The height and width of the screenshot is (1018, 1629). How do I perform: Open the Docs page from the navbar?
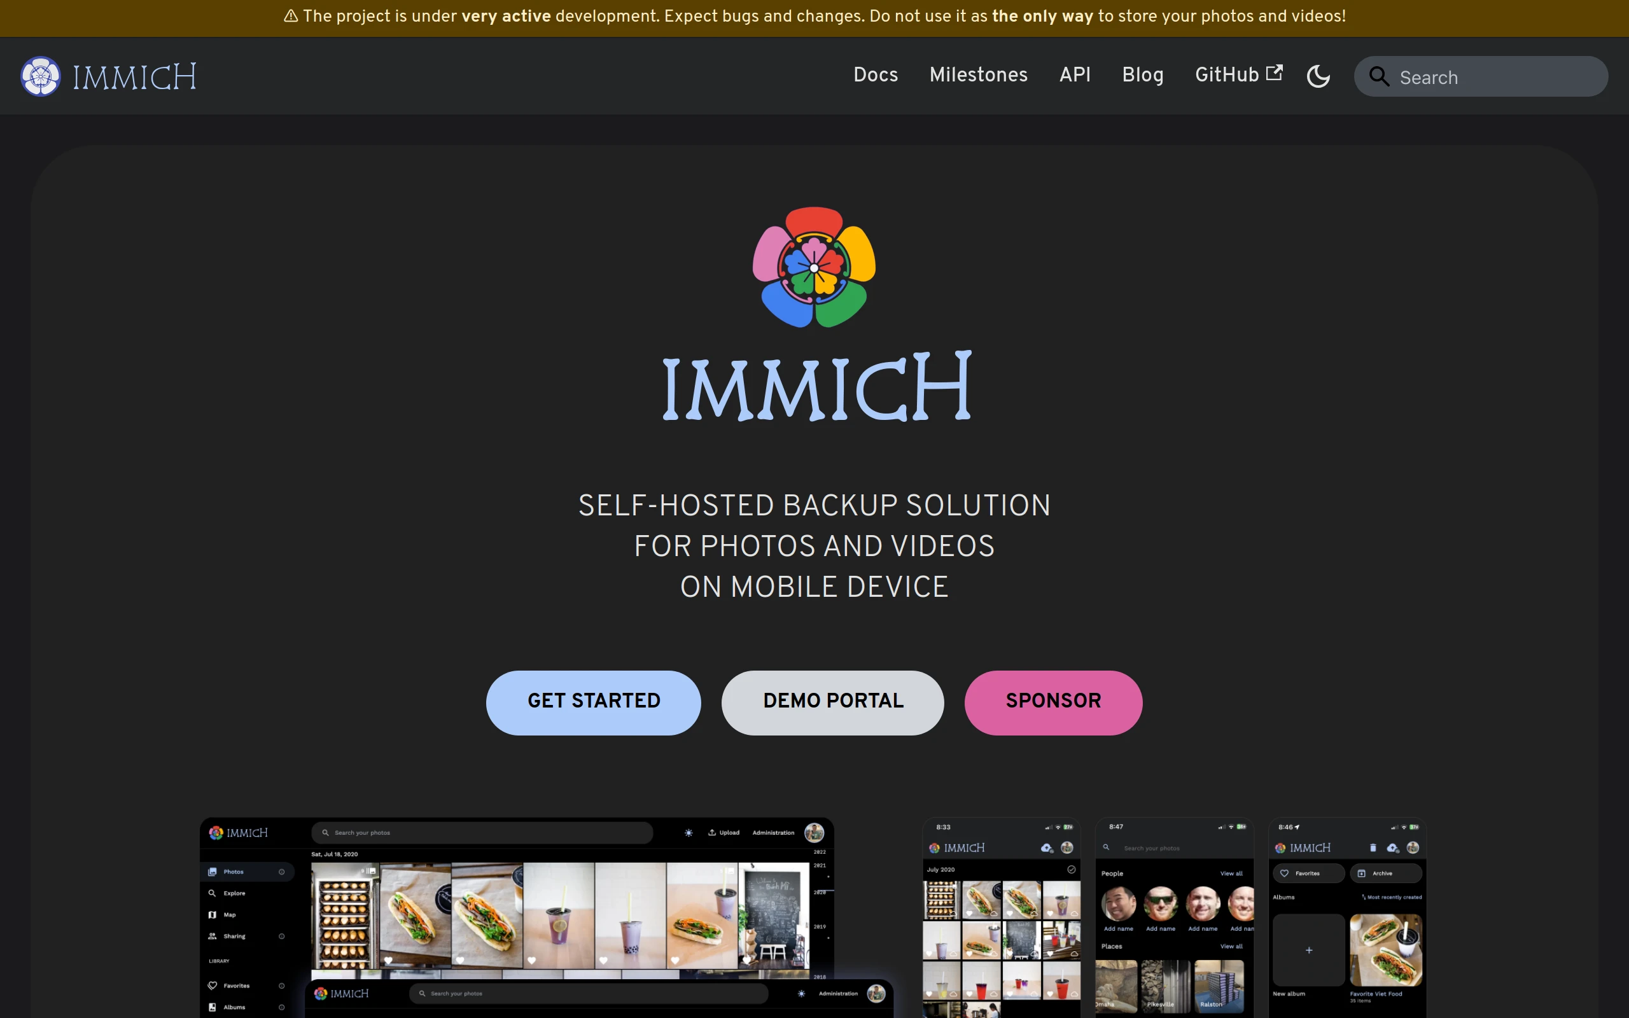(x=875, y=76)
